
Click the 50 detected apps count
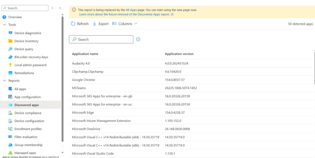tap(301, 24)
